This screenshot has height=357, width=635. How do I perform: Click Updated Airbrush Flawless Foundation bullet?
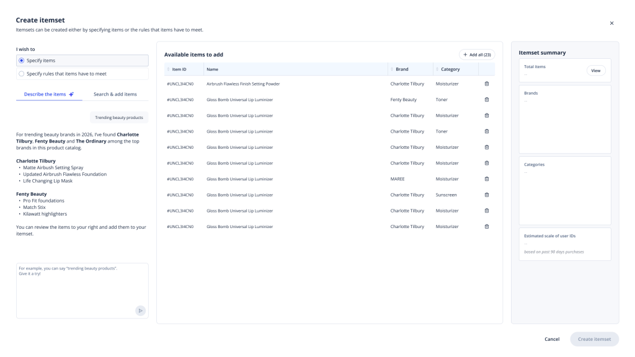pos(64,174)
